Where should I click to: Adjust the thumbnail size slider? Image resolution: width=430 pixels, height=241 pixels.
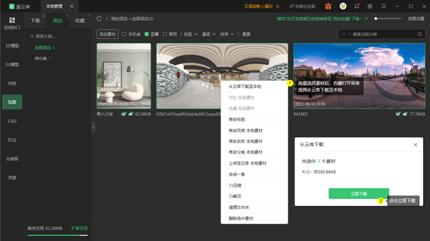(388, 19)
